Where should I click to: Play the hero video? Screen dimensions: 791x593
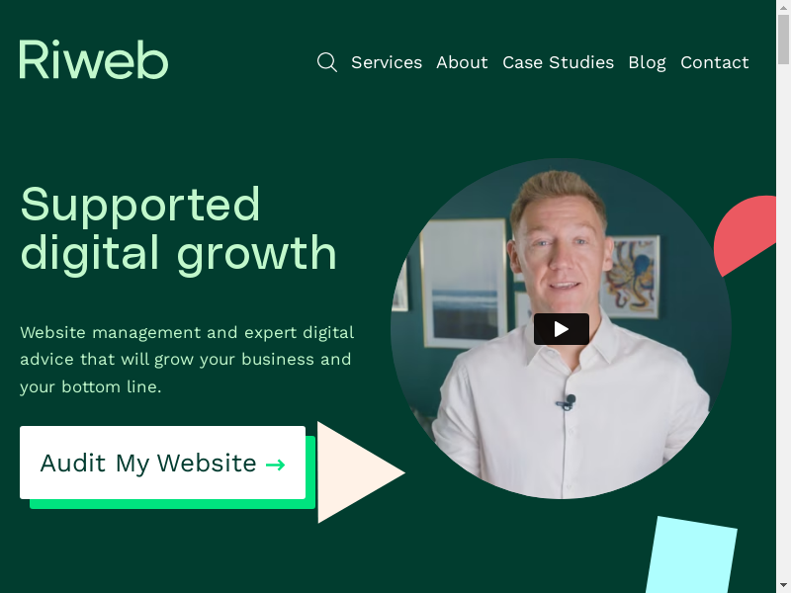[x=561, y=329]
